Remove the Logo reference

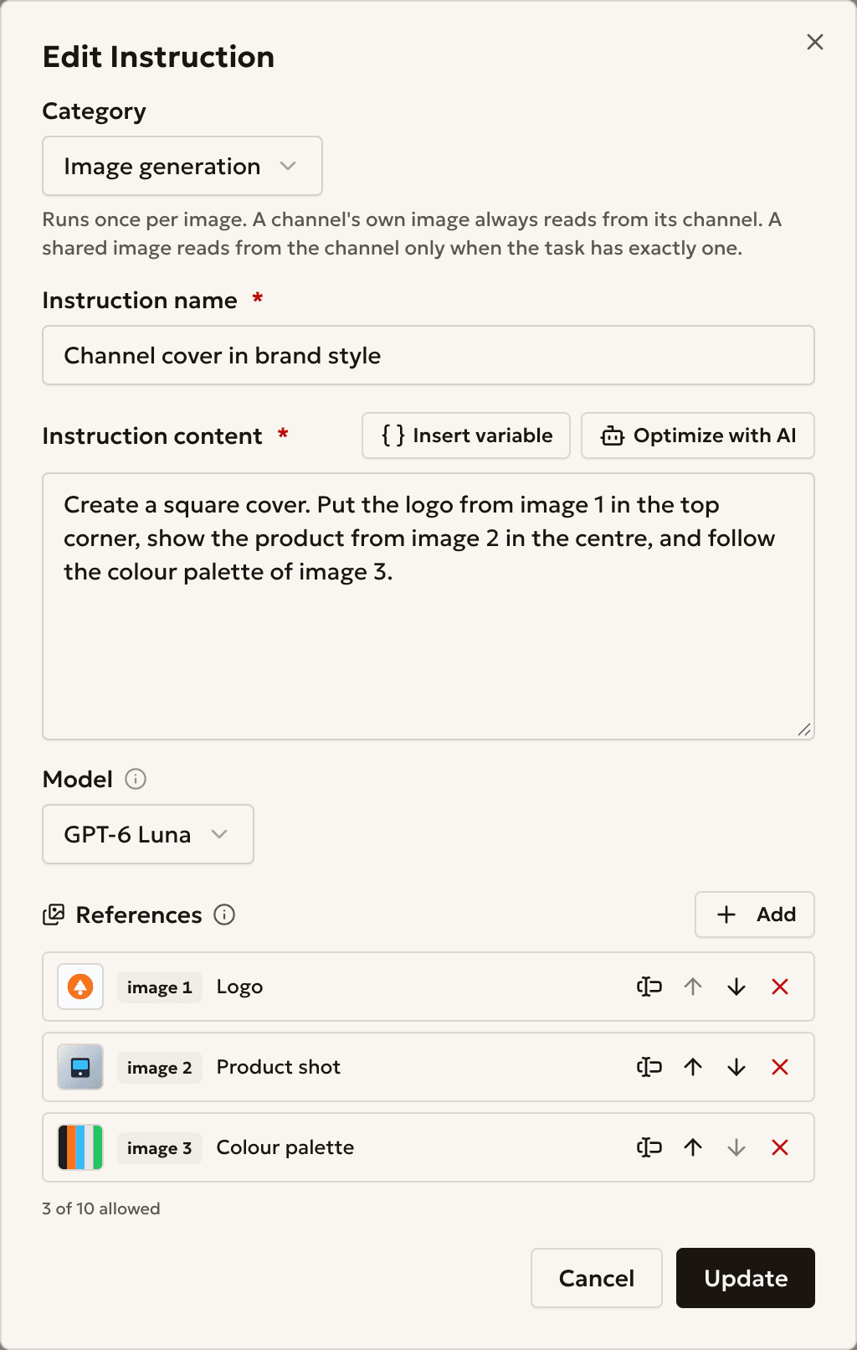(x=780, y=987)
